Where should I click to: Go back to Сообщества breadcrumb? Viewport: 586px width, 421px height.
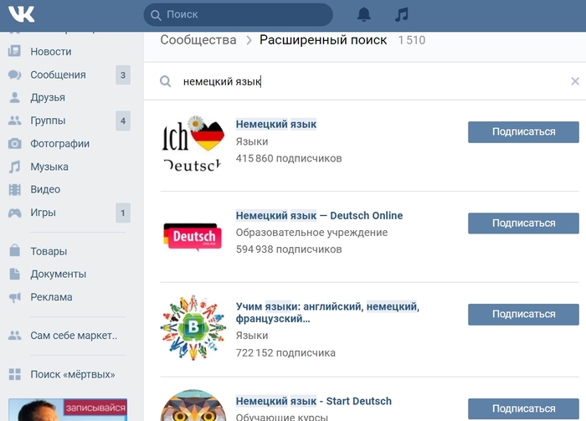click(x=198, y=40)
